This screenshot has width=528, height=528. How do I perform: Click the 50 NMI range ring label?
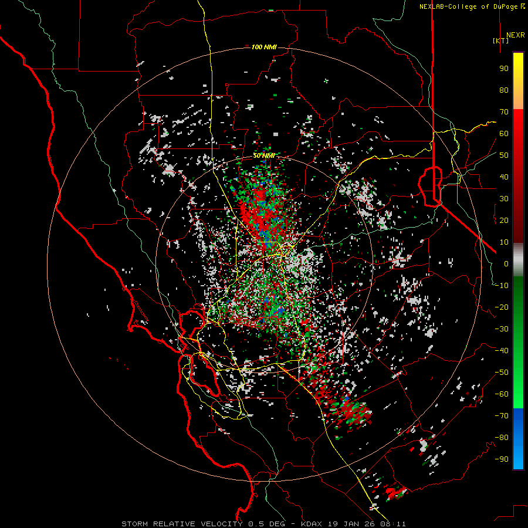click(x=264, y=155)
